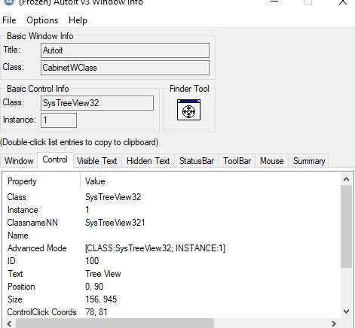Switch to the ToolBar tab

point(237,161)
